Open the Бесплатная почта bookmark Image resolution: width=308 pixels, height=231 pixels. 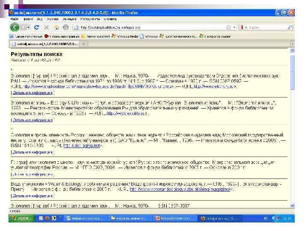pyautogui.click(x=178, y=36)
